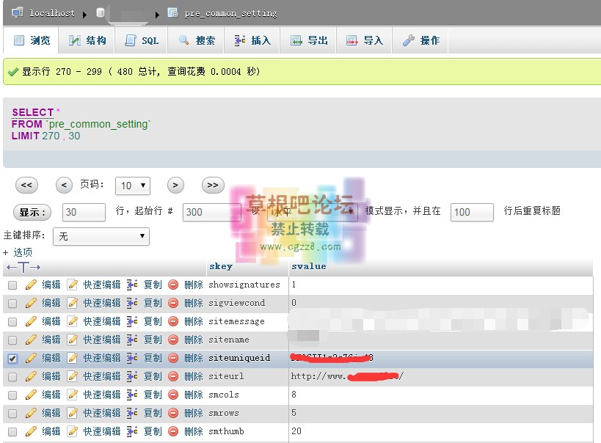Click the pencil edit icon for showsignatures row
Image resolution: width=601 pixels, height=443 pixels.
click(31, 285)
